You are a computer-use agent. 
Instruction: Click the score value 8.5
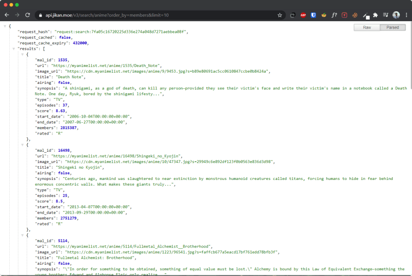(59, 201)
